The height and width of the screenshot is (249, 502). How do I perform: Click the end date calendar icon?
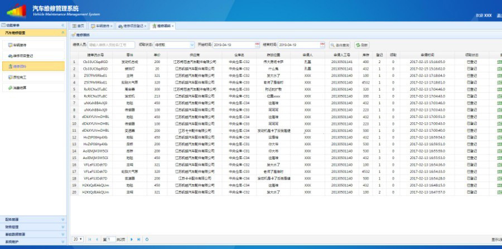[x=321, y=45]
